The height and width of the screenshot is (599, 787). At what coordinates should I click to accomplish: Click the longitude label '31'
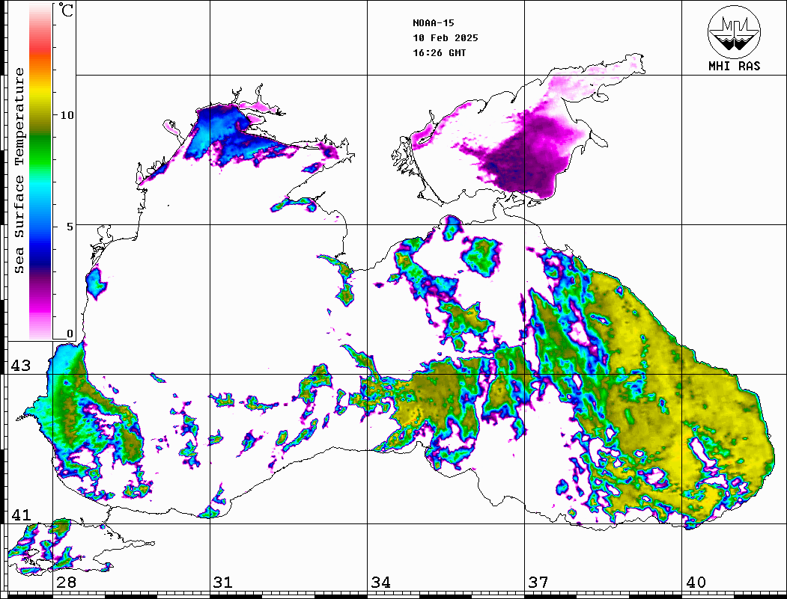[x=223, y=583]
